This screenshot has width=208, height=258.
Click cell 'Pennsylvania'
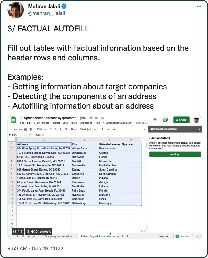tap(110, 148)
